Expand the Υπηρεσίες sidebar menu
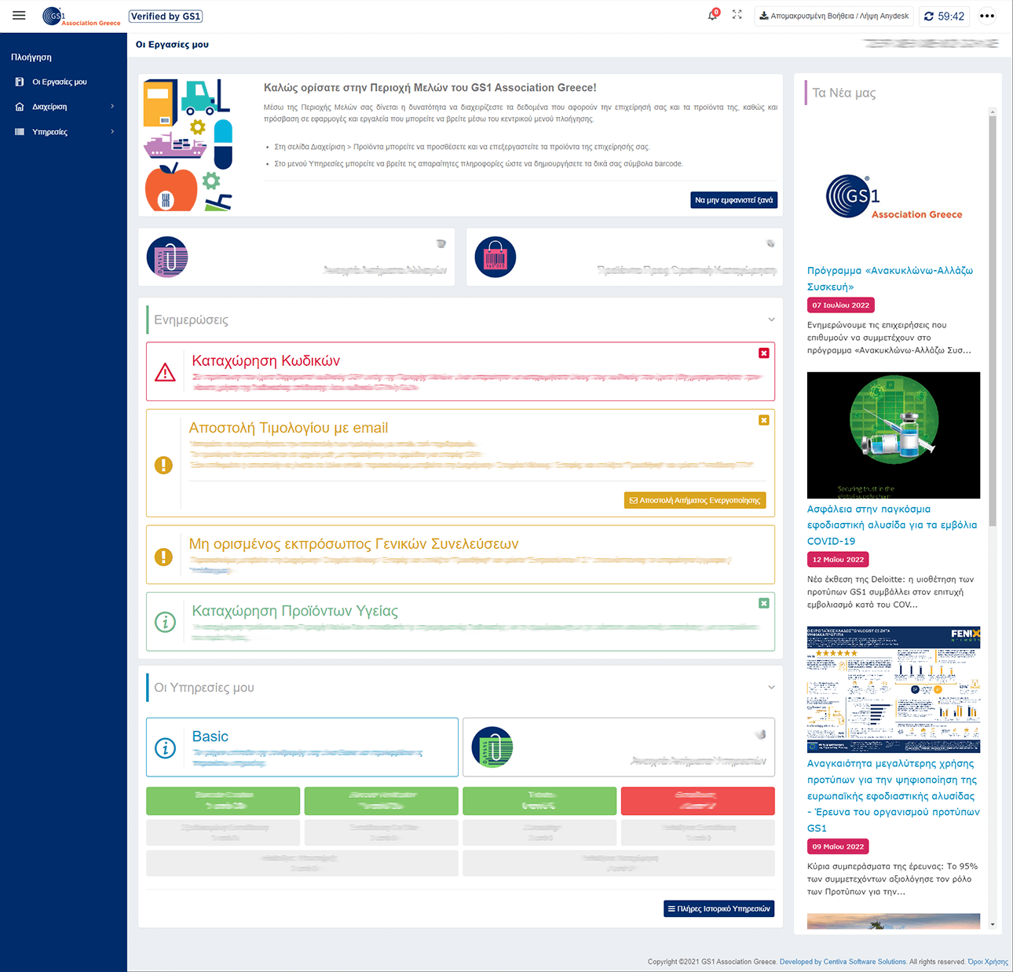Image resolution: width=1013 pixels, height=972 pixels. (x=63, y=132)
